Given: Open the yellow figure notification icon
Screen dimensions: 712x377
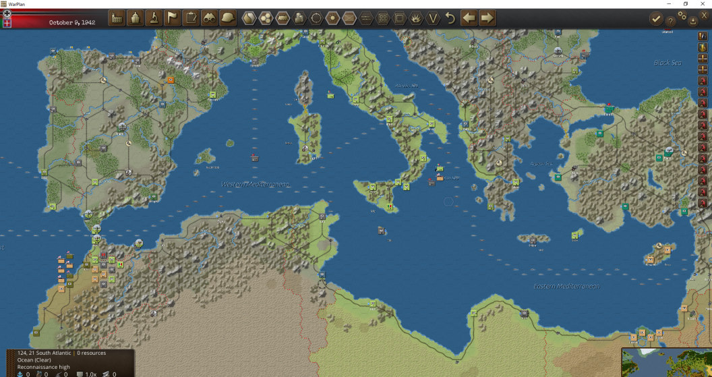Looking at the screenshot, I should point(703,47).
